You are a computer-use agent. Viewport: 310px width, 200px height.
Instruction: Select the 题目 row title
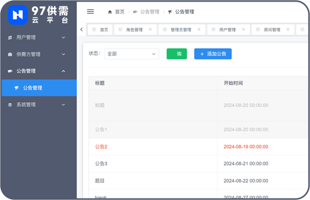tap(99, 181)
